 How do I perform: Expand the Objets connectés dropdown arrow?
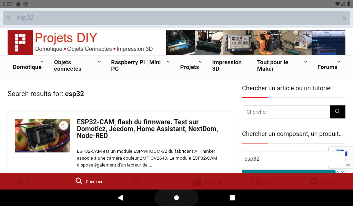point(99,62)
